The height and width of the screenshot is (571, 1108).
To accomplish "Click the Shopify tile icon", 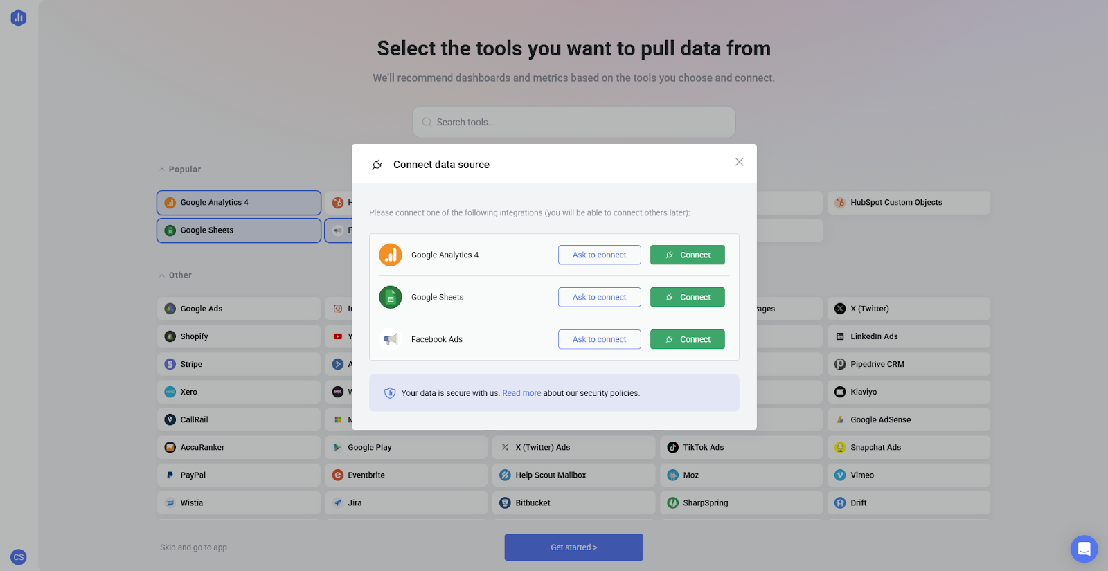I will (170, 336).
